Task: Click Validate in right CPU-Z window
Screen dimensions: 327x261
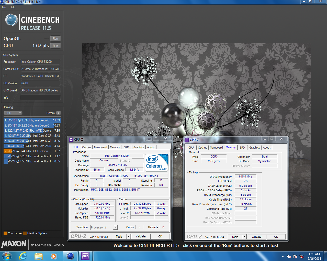Action: (256, 237)
